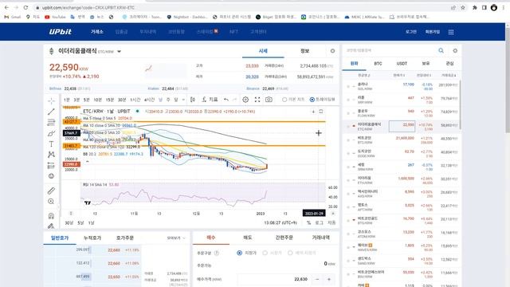This screenshot has height=287, width=510.
Task: Reload the browser page
Action: 25,7
